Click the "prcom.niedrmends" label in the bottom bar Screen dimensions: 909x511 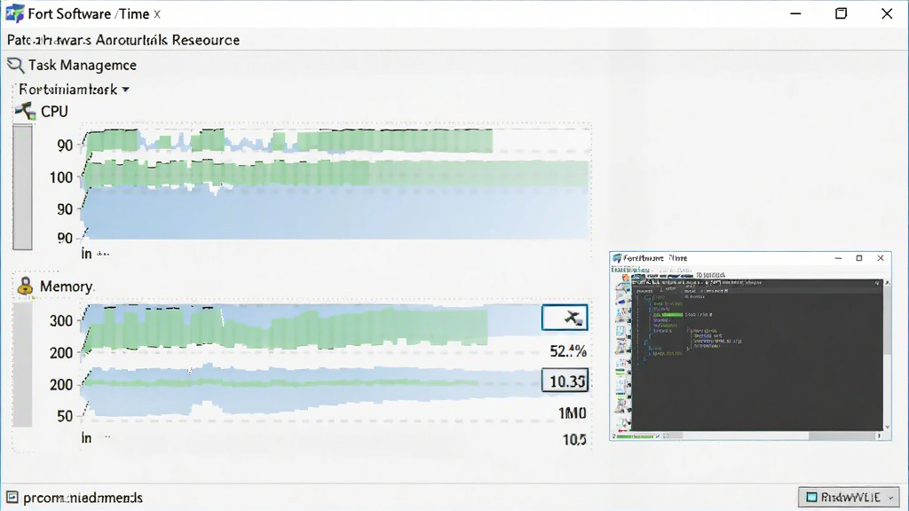83,498
